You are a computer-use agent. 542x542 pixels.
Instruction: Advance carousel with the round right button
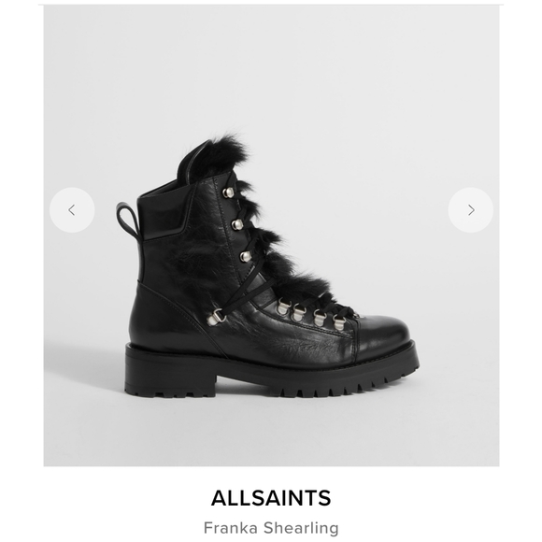pyautogui.click(x=470, y=210)
